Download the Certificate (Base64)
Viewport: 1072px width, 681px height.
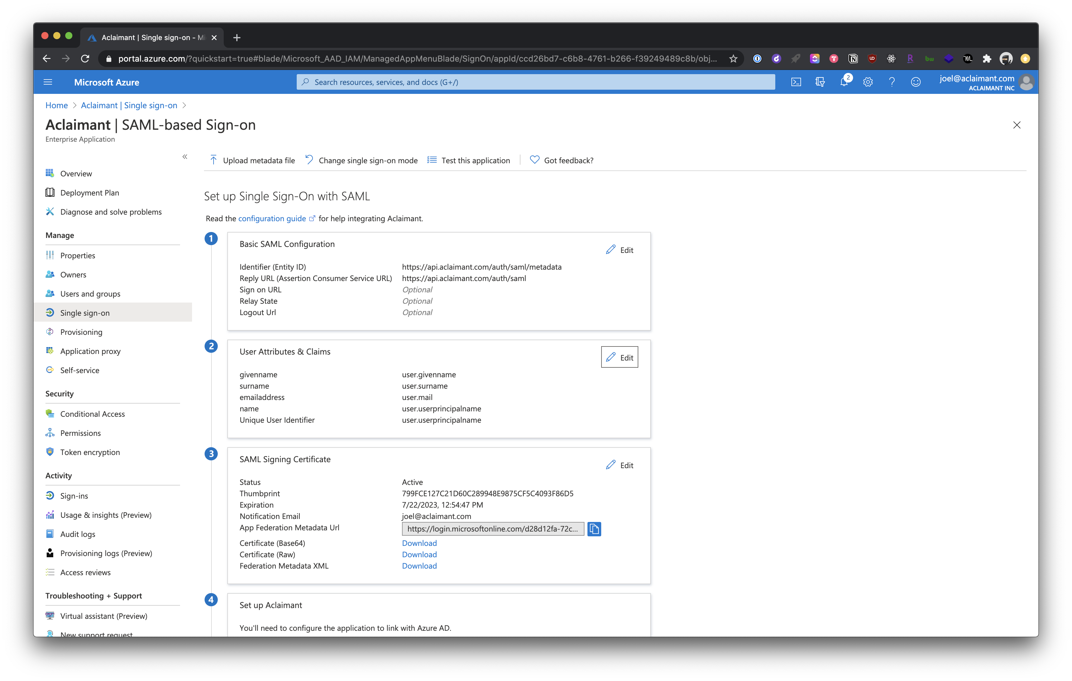click(419, 543)
